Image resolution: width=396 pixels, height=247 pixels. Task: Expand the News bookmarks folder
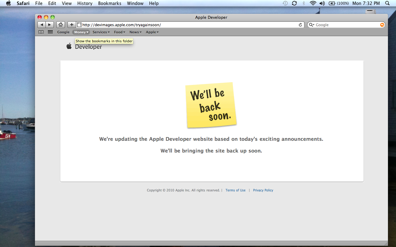pos(136,32)
